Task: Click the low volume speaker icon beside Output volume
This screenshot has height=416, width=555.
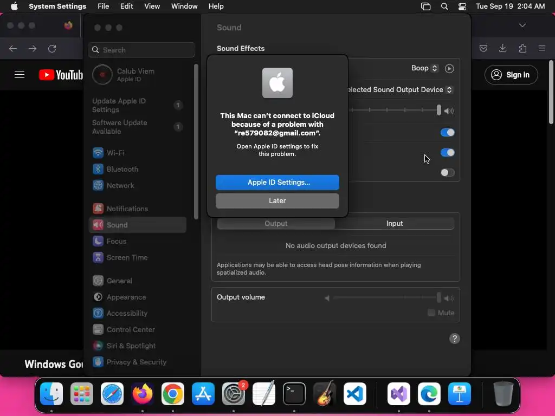Action: pyautogui.click(x=327, y=298)
